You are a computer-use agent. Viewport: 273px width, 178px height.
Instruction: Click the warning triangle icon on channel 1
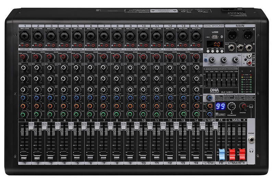[x=20, y=46]
